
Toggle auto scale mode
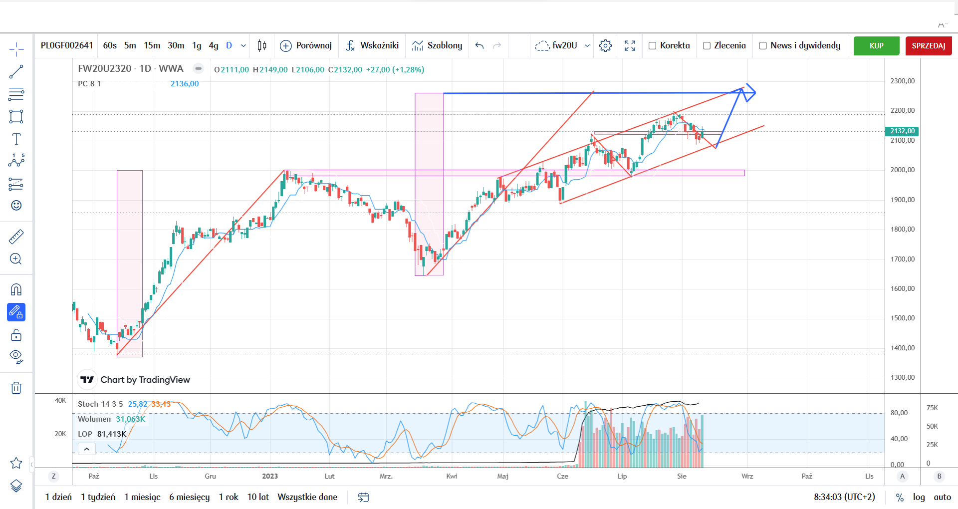click(943, 497)
